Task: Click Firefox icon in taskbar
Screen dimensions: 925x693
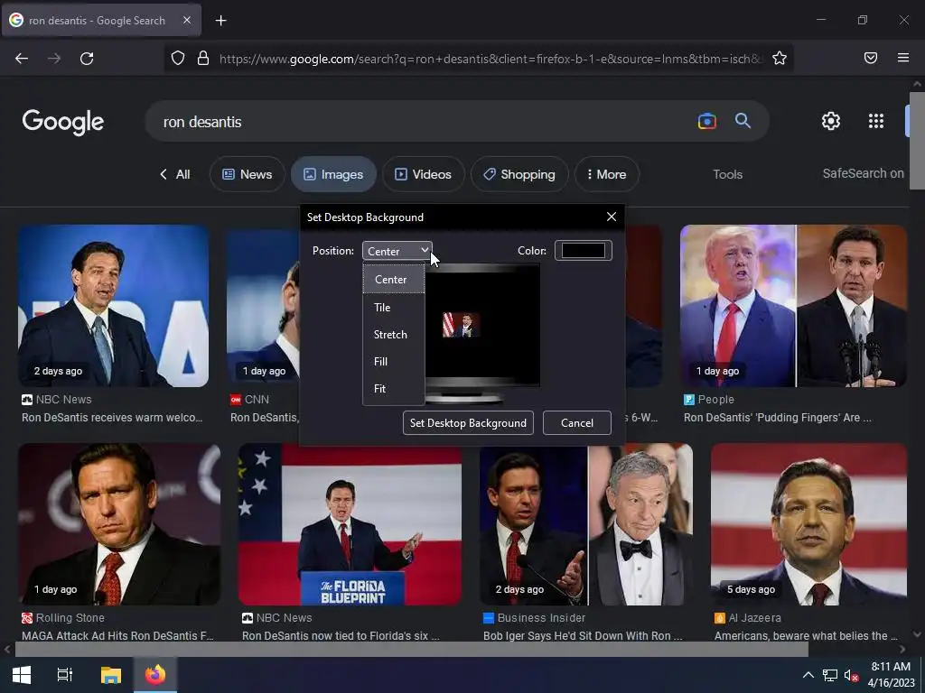Action: [x=155, y=675]
